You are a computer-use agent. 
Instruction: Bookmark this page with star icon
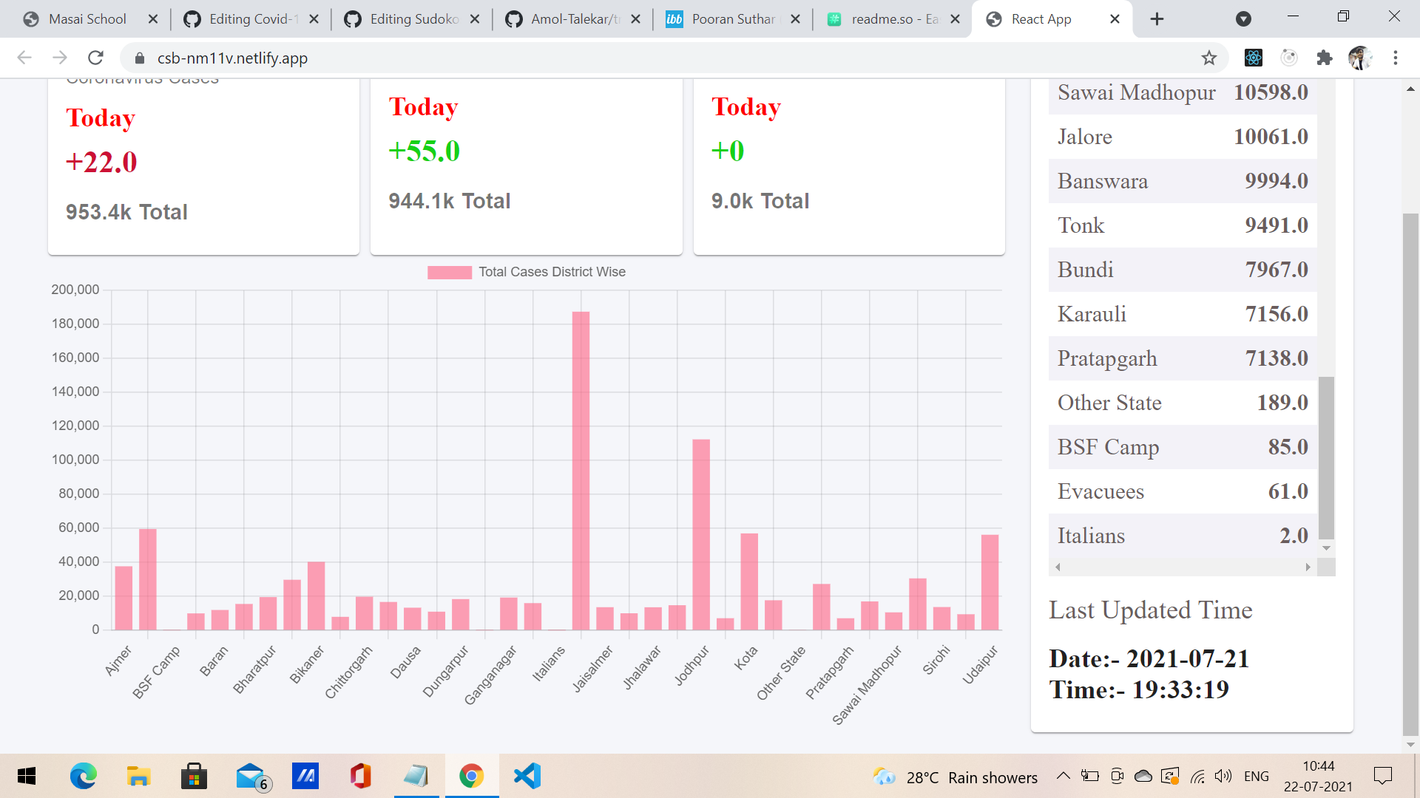point(1208,58)
